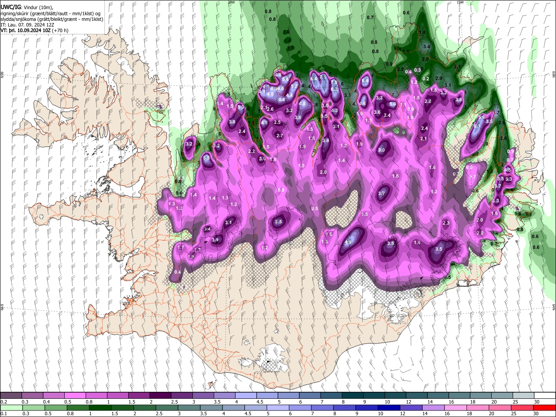556x417 pixels.
Task: Pick lower legend swatch between 12 and 14
Action: pyautogui.click(x=410, y=407)
